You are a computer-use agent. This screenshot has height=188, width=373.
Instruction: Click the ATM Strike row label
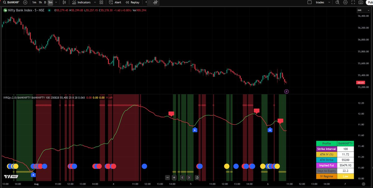[327, 160]
